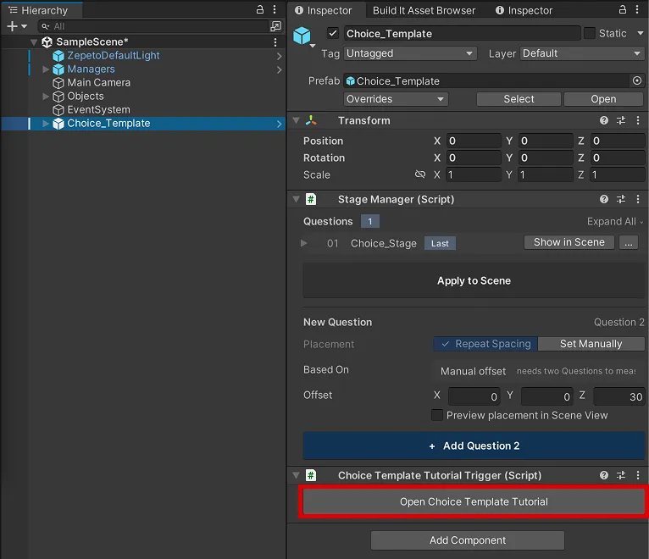649x559 pixels.
Task: Click Add Question 2 button
Action: [474, 446]
